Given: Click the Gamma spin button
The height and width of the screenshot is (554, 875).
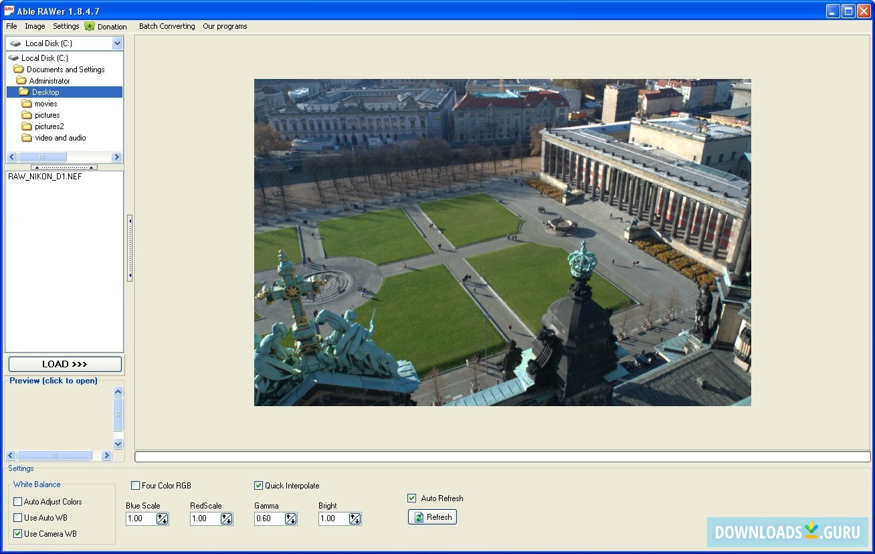Looking at the screenshot, I should (x=291, y=519).
